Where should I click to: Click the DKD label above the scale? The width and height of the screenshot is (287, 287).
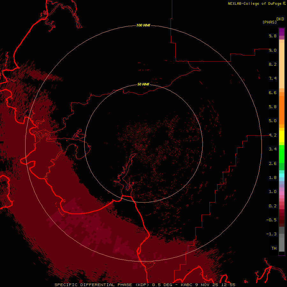(280, 19)
